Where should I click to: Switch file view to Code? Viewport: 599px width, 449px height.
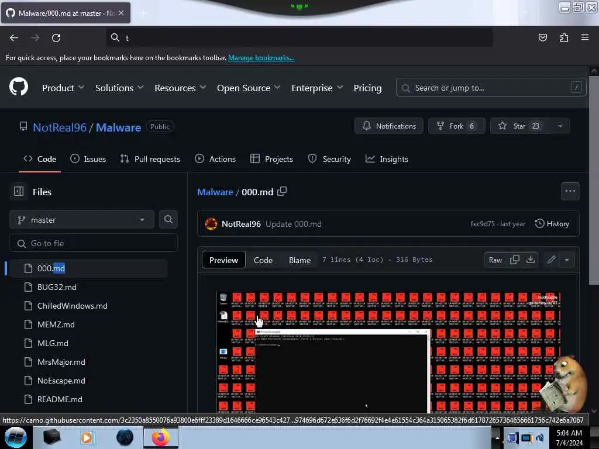click(x=263, y=260)
